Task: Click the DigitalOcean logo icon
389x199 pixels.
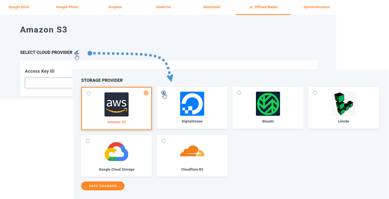Action: click(x=192, y=104)
